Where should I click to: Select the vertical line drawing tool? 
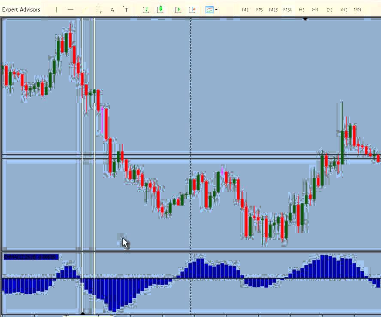point(56,9)
